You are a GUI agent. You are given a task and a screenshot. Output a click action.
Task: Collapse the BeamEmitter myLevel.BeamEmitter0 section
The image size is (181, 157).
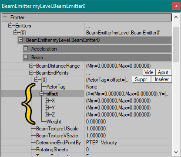pos(21,40)
